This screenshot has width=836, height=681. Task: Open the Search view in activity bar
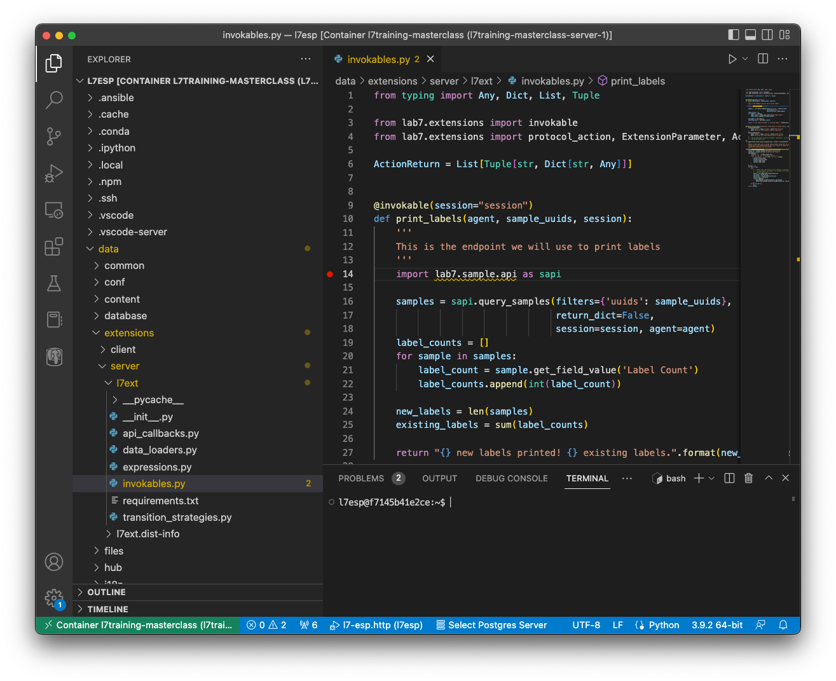(x=54, y=99)
